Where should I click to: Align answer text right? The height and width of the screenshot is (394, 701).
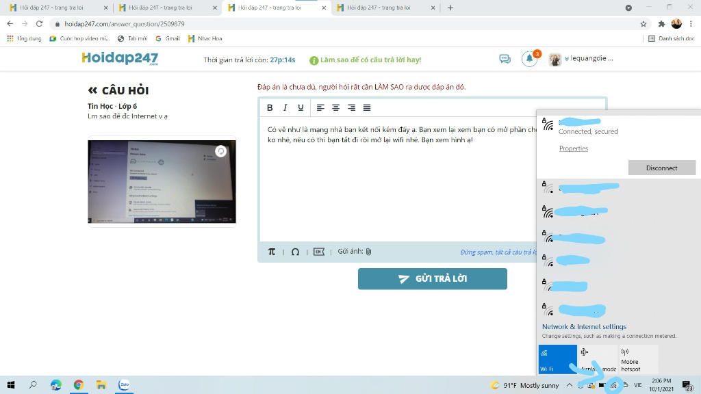tap(351, 107)
